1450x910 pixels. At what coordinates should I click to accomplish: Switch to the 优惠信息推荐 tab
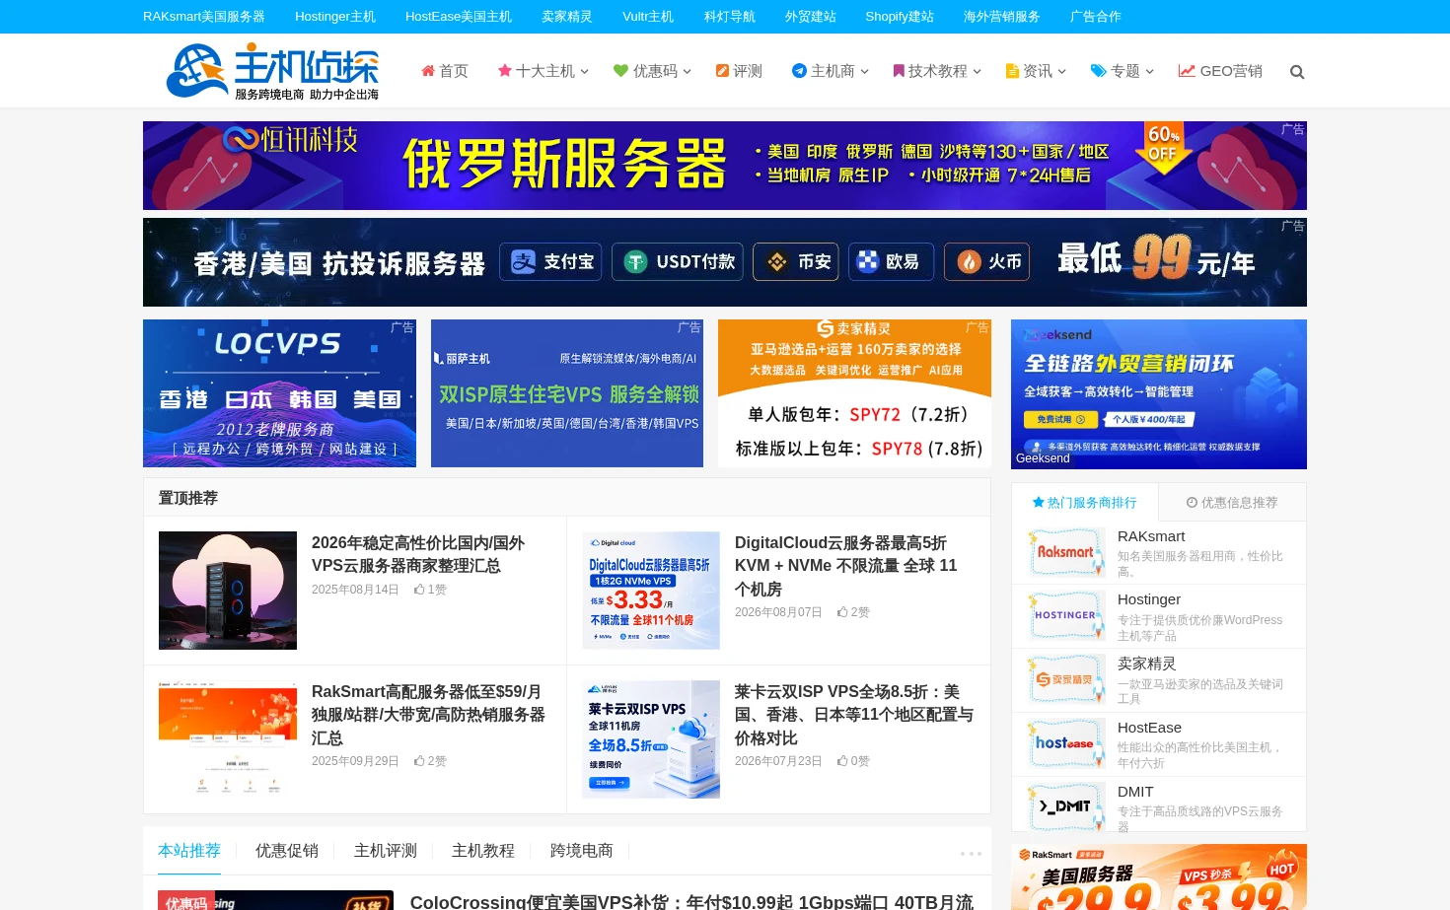tap(1232, 503)
